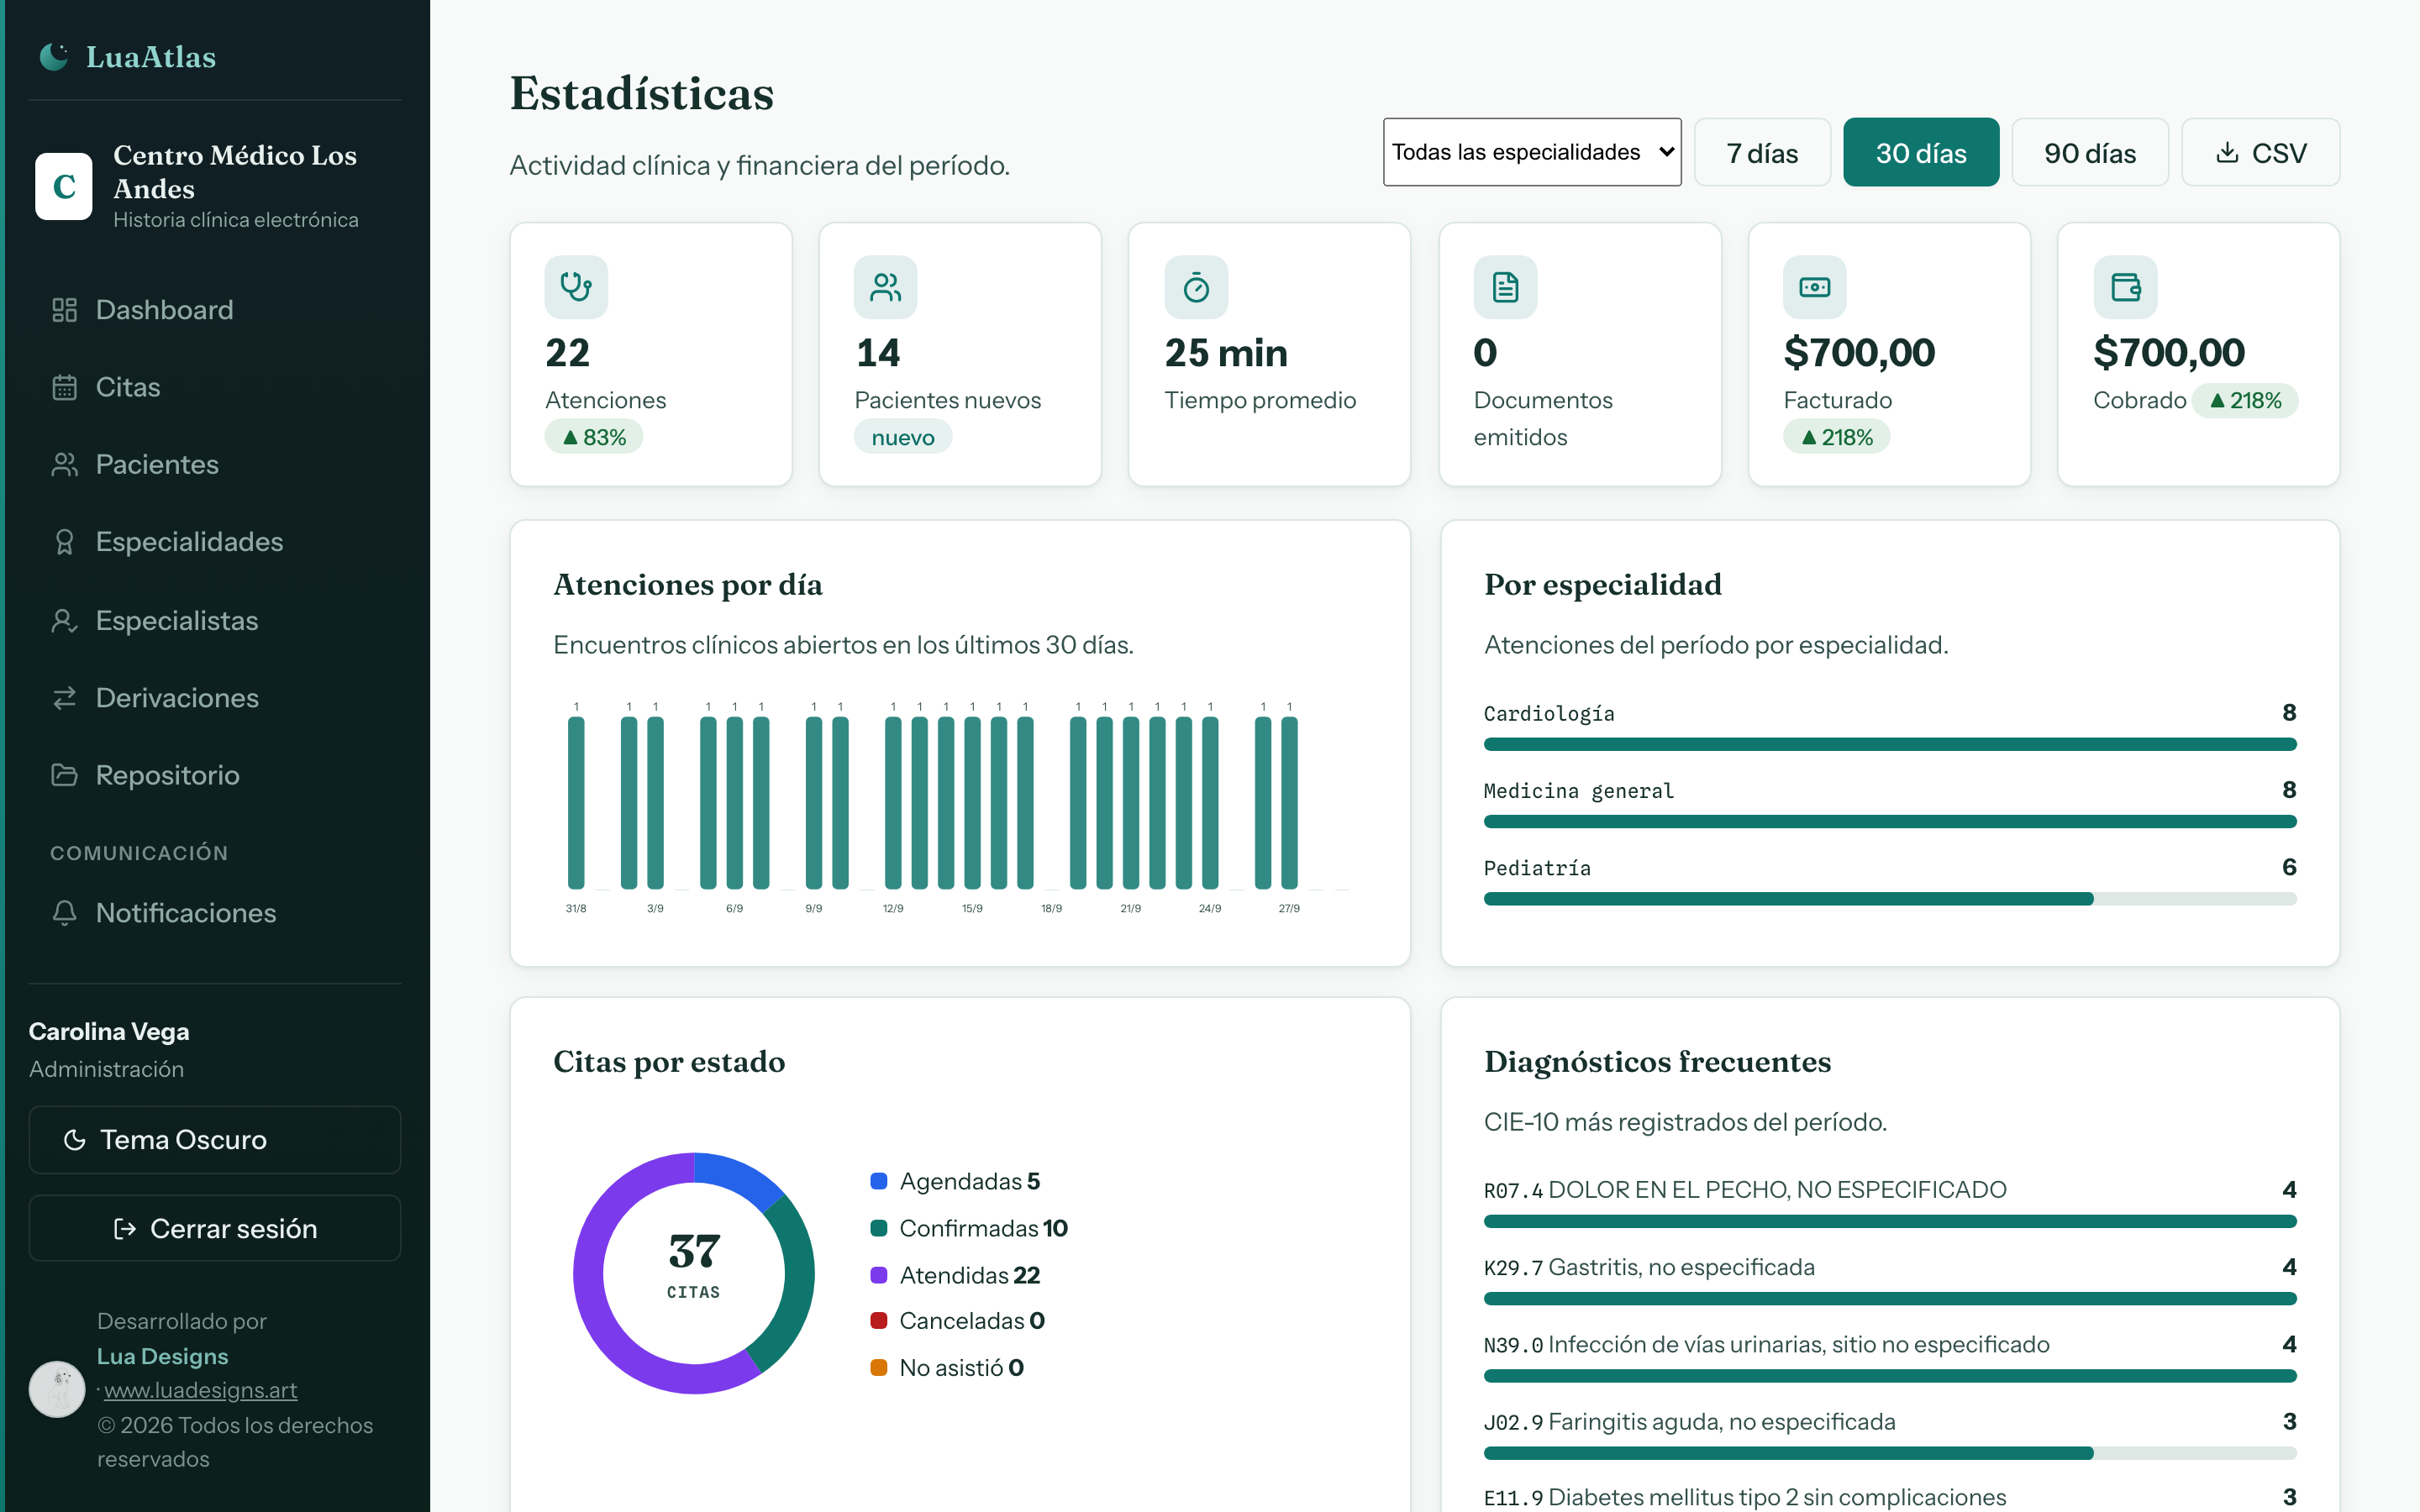The height and width of the screenshot is (1512, 2420).
Task: Toggle Tema Oscuro theme button
Action: (x=215, y=1140)
